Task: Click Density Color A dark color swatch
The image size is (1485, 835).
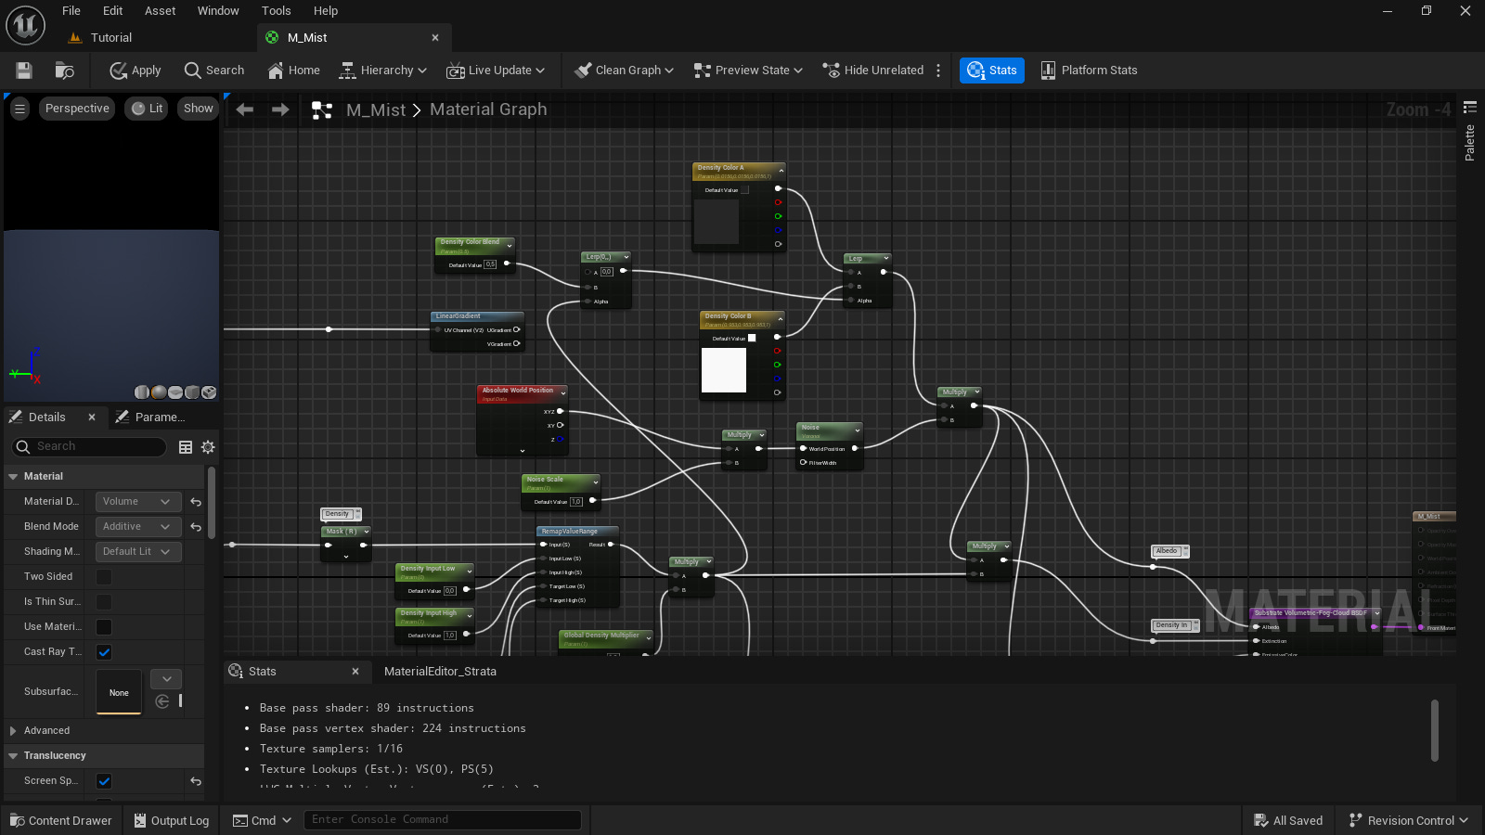Action: click(x=717, y=221)
